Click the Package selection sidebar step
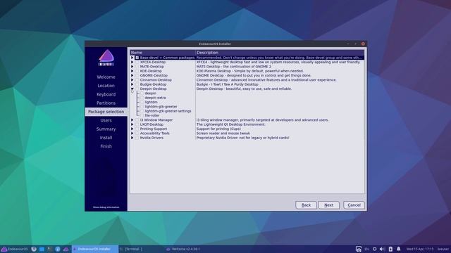The height and width of the screenshot is (253, 451). pyautogui.click(x=106, y=112)
